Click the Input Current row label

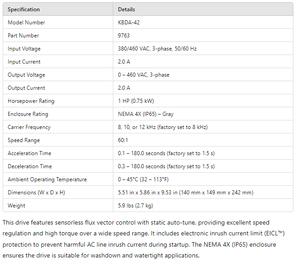tap(24, 62)
